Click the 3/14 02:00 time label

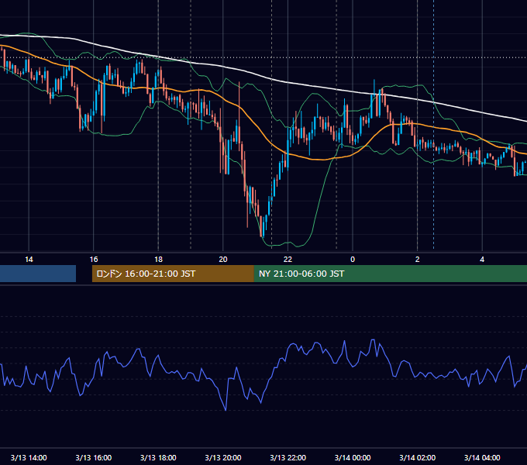point(418,457)
